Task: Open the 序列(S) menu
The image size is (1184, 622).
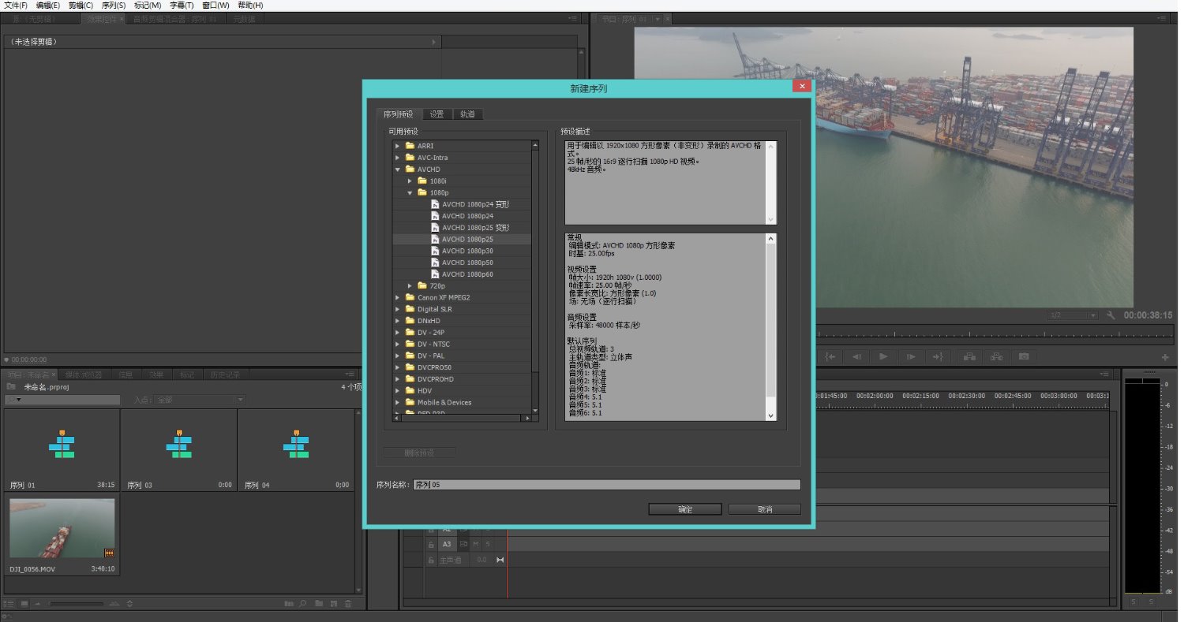Action: click(x=114, y=5)
